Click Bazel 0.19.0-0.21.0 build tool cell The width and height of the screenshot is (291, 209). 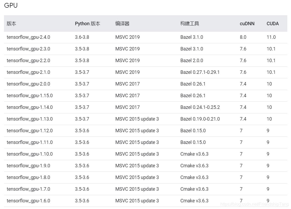pos(200,119)
